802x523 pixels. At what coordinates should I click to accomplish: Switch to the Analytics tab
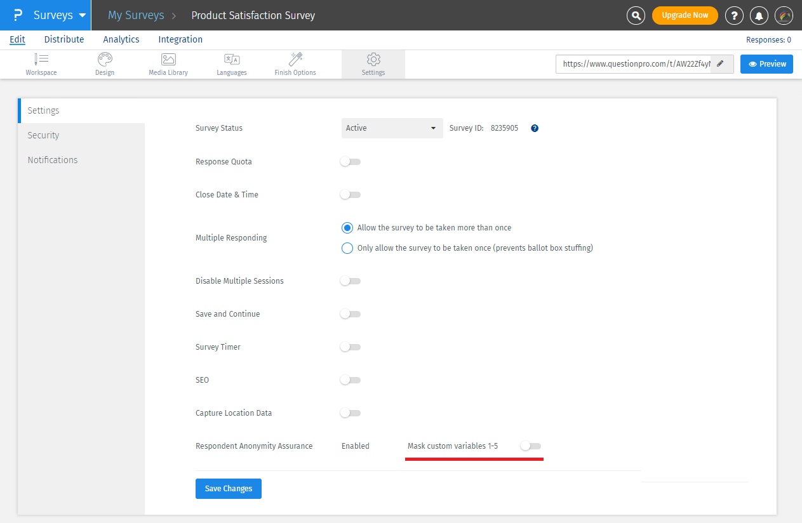click(x=121, y=39)
